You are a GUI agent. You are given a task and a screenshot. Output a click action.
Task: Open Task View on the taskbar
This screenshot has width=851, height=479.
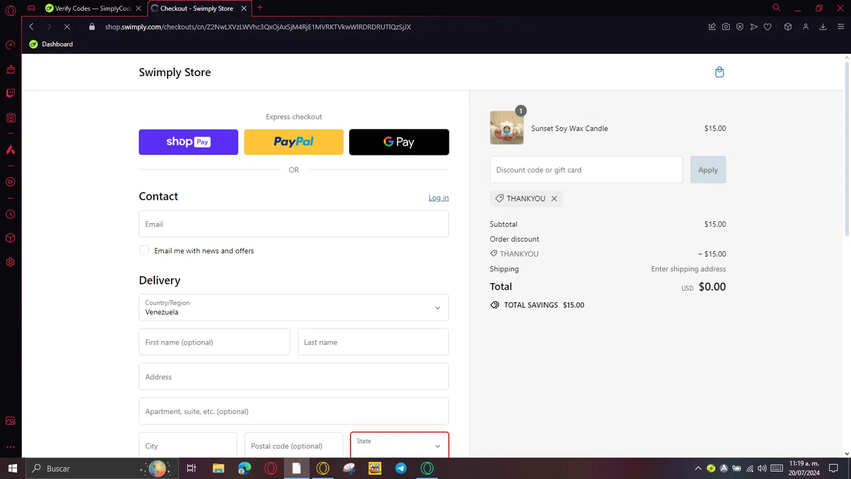191,468
